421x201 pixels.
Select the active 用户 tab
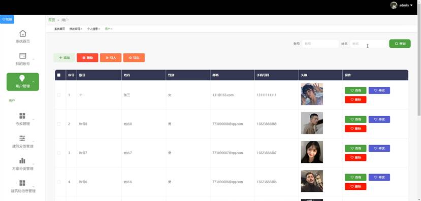pyautogui.click(x=107, y=29)
